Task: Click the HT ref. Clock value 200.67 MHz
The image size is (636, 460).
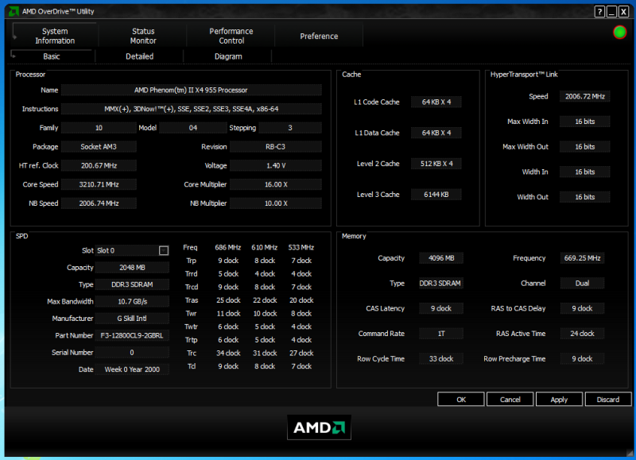Action: point(99,165)
